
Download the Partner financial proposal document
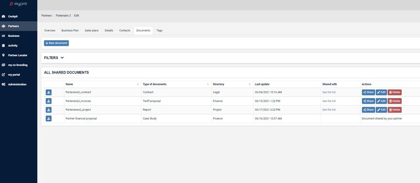tap(49, 119)
